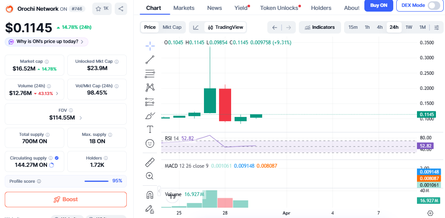This screenshot has height=218, width=445.
Task: Set chart interval to 24h
Action: 394,27
